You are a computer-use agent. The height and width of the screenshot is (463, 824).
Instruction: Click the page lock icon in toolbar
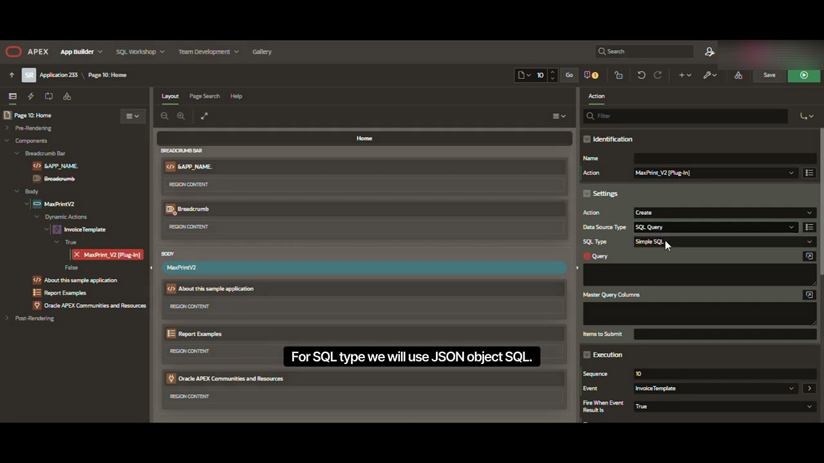pos(619,75)
